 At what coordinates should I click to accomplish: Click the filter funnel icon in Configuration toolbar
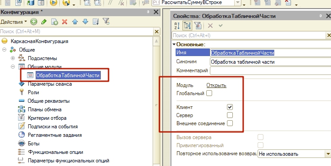click(x=106, y=21)
